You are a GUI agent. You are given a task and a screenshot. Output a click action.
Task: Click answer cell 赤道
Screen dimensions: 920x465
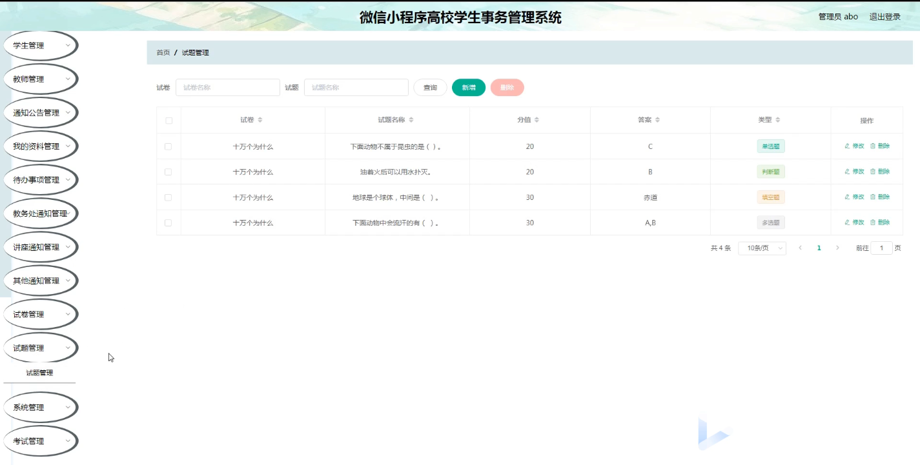(650, 198)
